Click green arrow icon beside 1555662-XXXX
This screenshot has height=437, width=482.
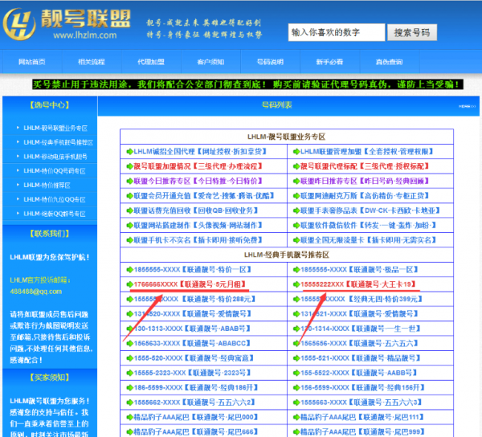click(x=129, y=402)
